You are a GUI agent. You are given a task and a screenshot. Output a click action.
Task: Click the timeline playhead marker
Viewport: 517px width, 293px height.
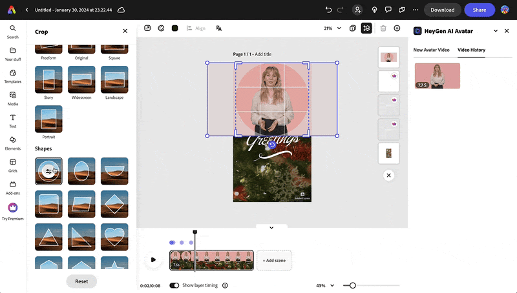(x=195, y=232)
